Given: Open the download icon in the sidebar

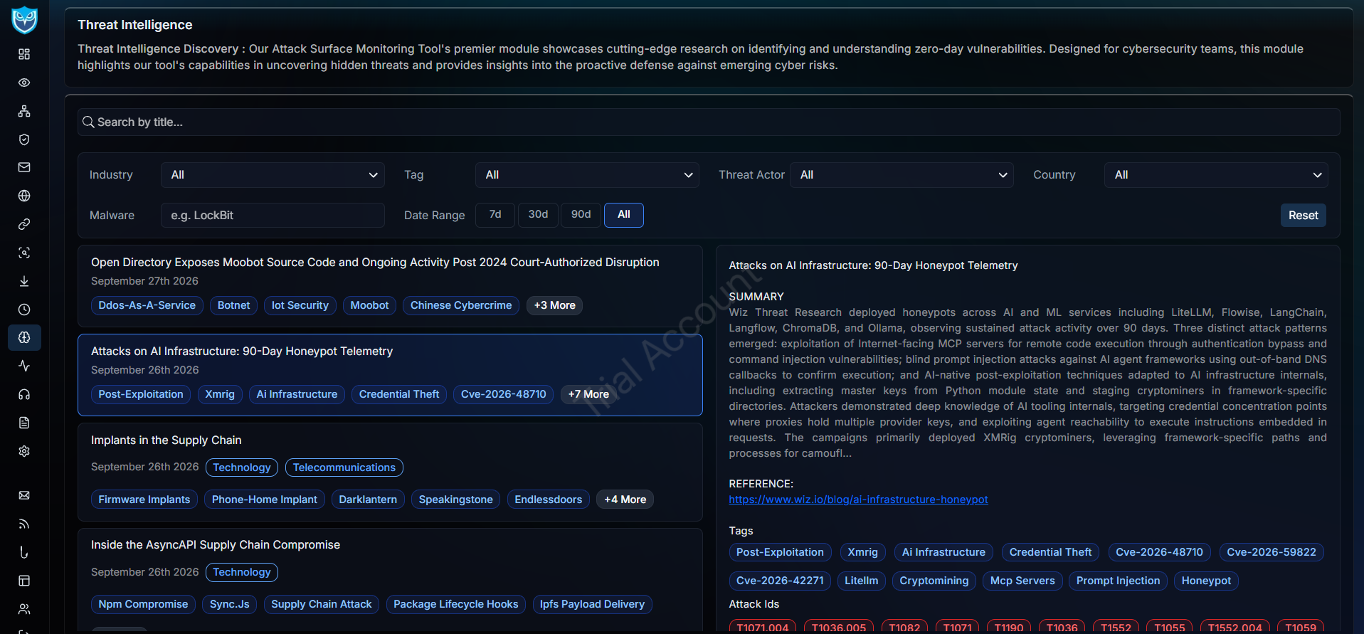Looking at the screenshot, I should coord(24,281).
